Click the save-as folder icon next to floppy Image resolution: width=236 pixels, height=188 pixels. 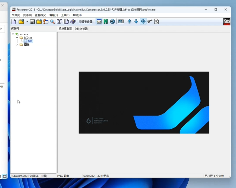(x=39, y=21)
